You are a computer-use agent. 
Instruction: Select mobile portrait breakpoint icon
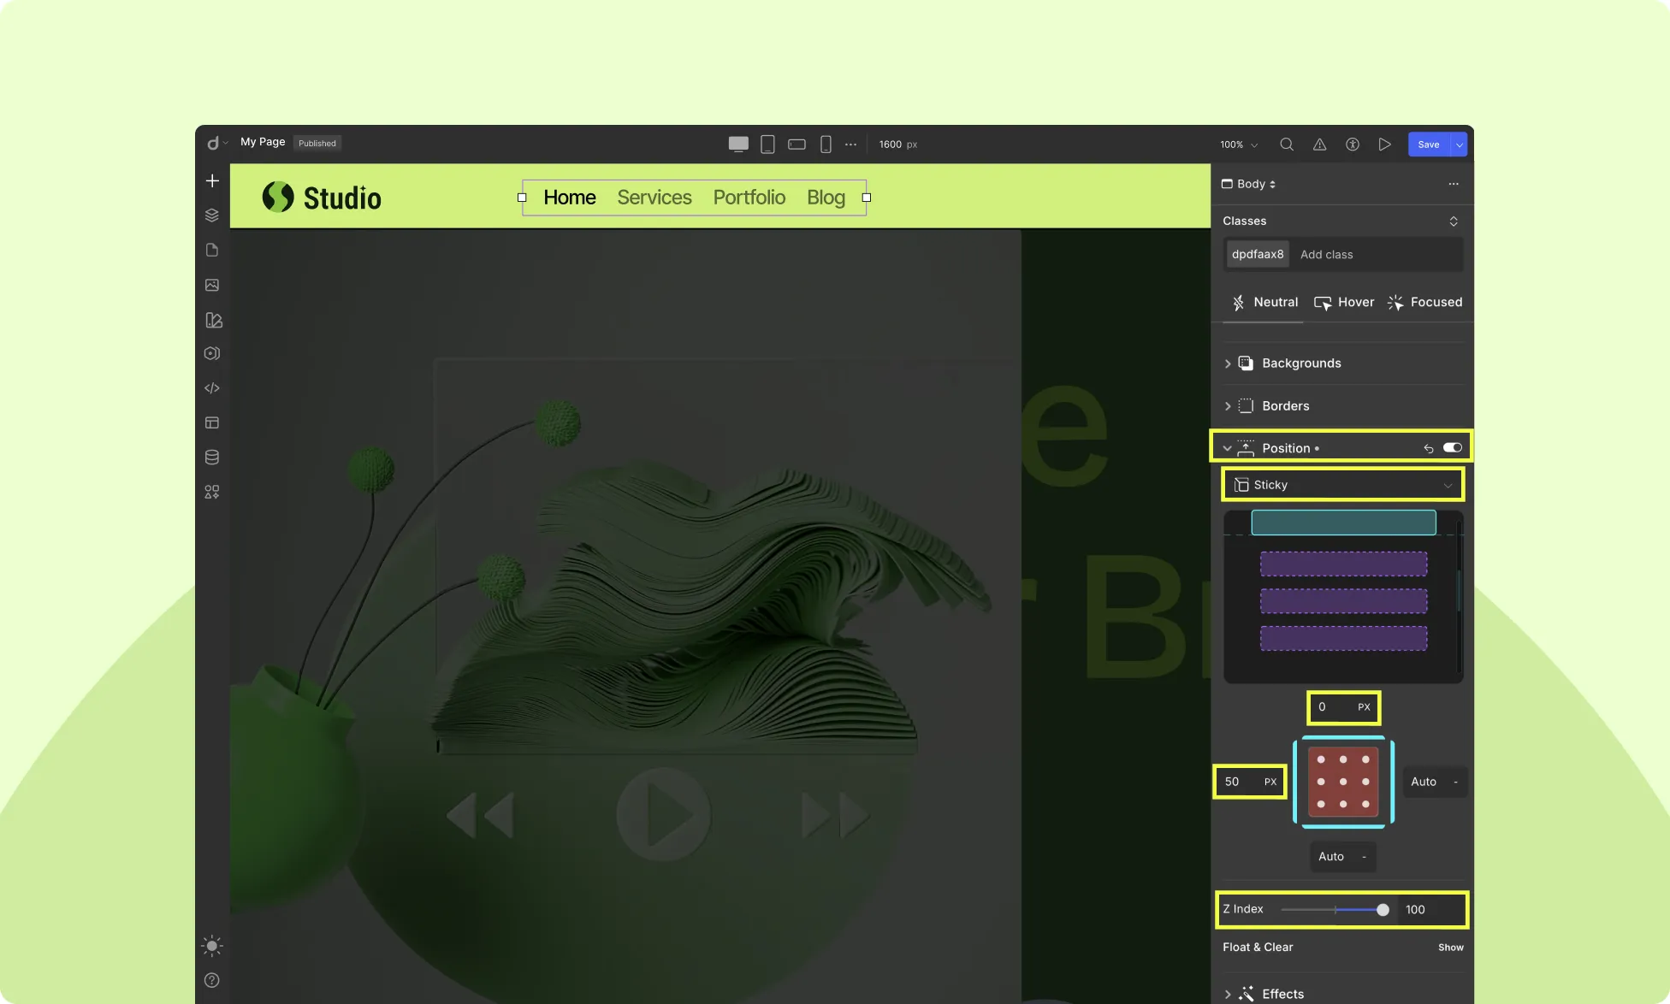pos(826,145)
